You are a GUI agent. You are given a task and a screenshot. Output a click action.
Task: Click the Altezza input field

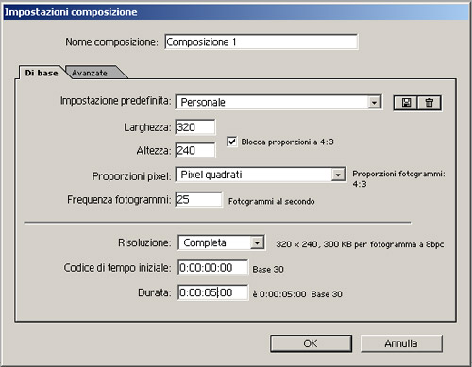tap(195, 150)
